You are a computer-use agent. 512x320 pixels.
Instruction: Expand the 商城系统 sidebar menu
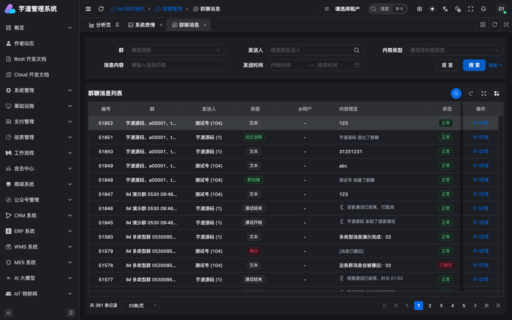39,184
